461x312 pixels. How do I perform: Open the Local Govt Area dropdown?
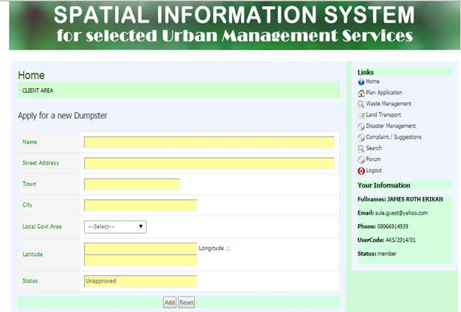(x=115, y=226)
